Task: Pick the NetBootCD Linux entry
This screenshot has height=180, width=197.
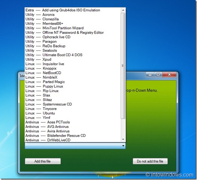Action: (x=73, y=73)
